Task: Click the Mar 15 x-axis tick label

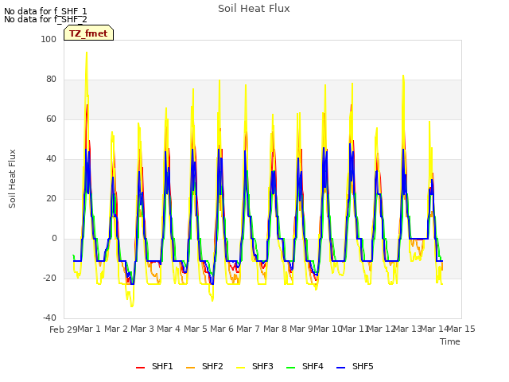Action: (461, 329)
